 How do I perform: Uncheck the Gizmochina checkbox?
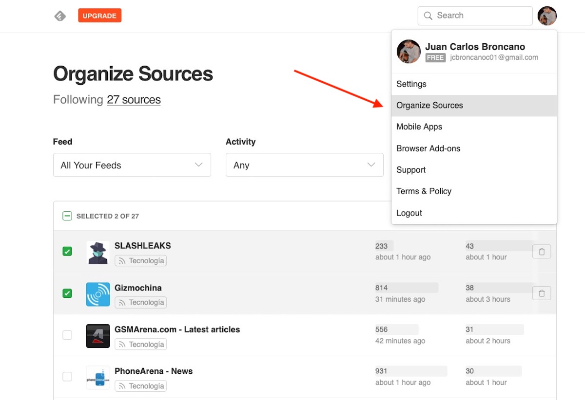(x=67, y=293)
